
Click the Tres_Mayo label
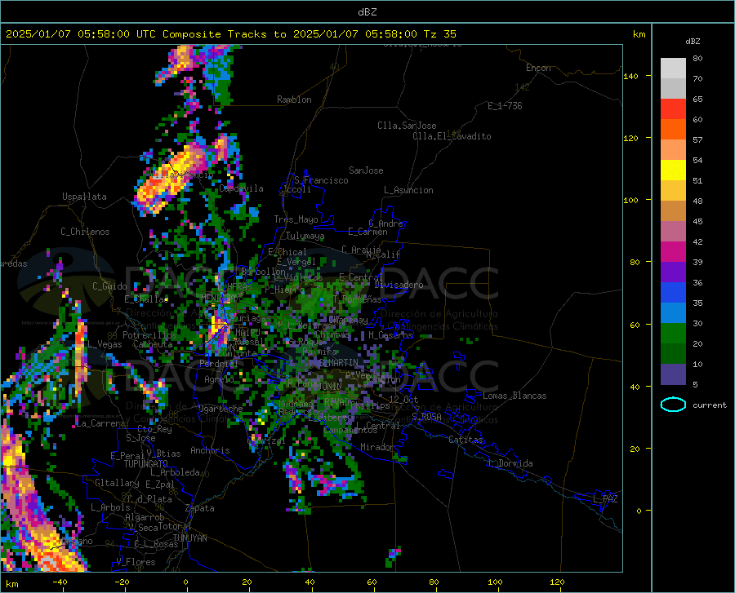click(296, 219)
